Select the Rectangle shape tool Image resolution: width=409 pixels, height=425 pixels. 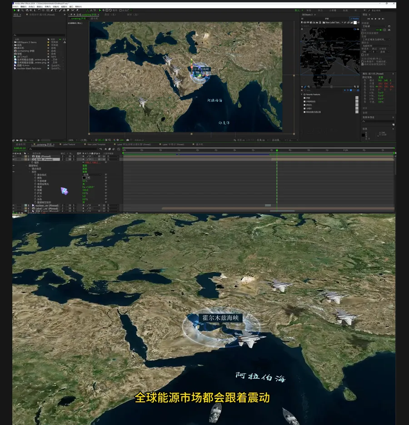pos(48,10)
